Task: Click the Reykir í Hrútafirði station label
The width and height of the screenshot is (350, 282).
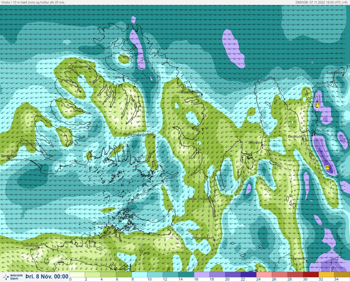Action: (201, 199)
